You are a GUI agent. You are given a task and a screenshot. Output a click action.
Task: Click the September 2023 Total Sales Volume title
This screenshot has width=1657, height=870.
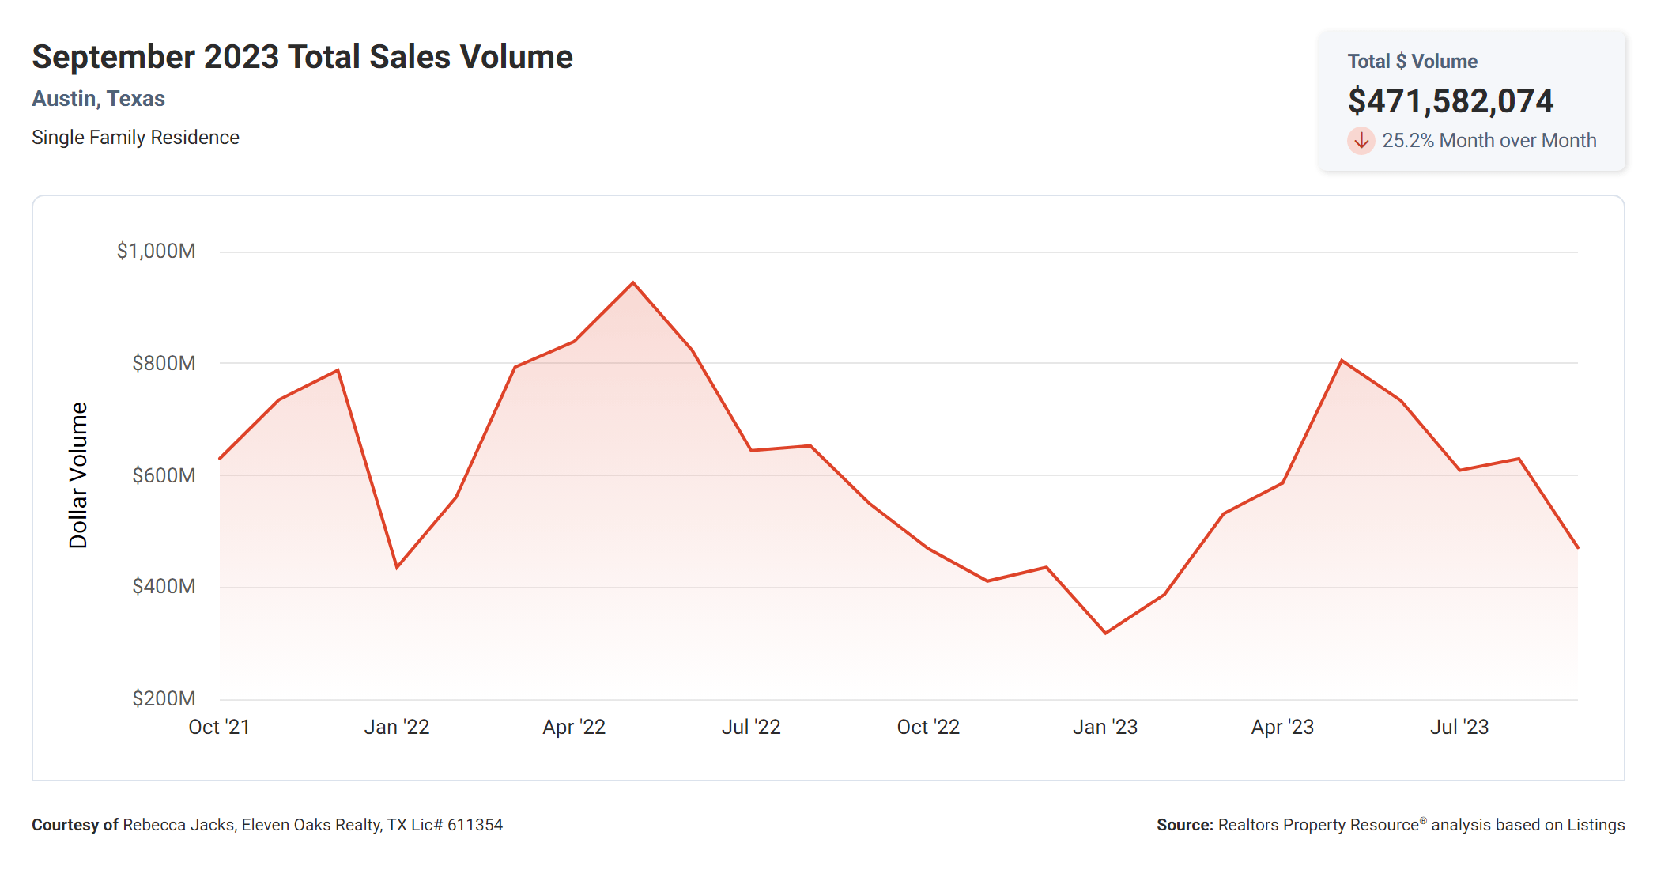(302, 57)
